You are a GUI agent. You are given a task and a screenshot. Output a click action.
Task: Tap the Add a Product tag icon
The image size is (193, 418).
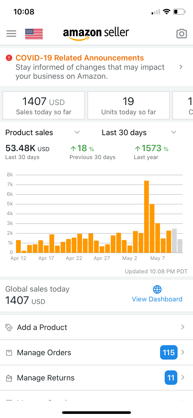click(x=9, y=327)
